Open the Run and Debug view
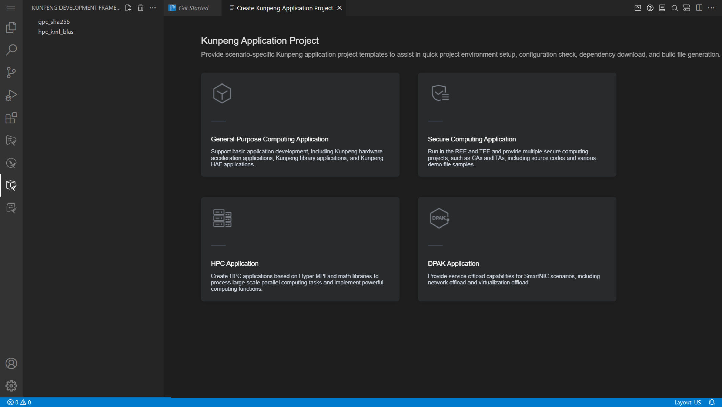 point(11,95)
